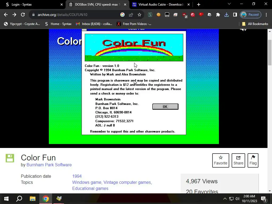
Task: Click the address bar URL archive.org/details/COLFUN10
Action: [x=62, y=15]
